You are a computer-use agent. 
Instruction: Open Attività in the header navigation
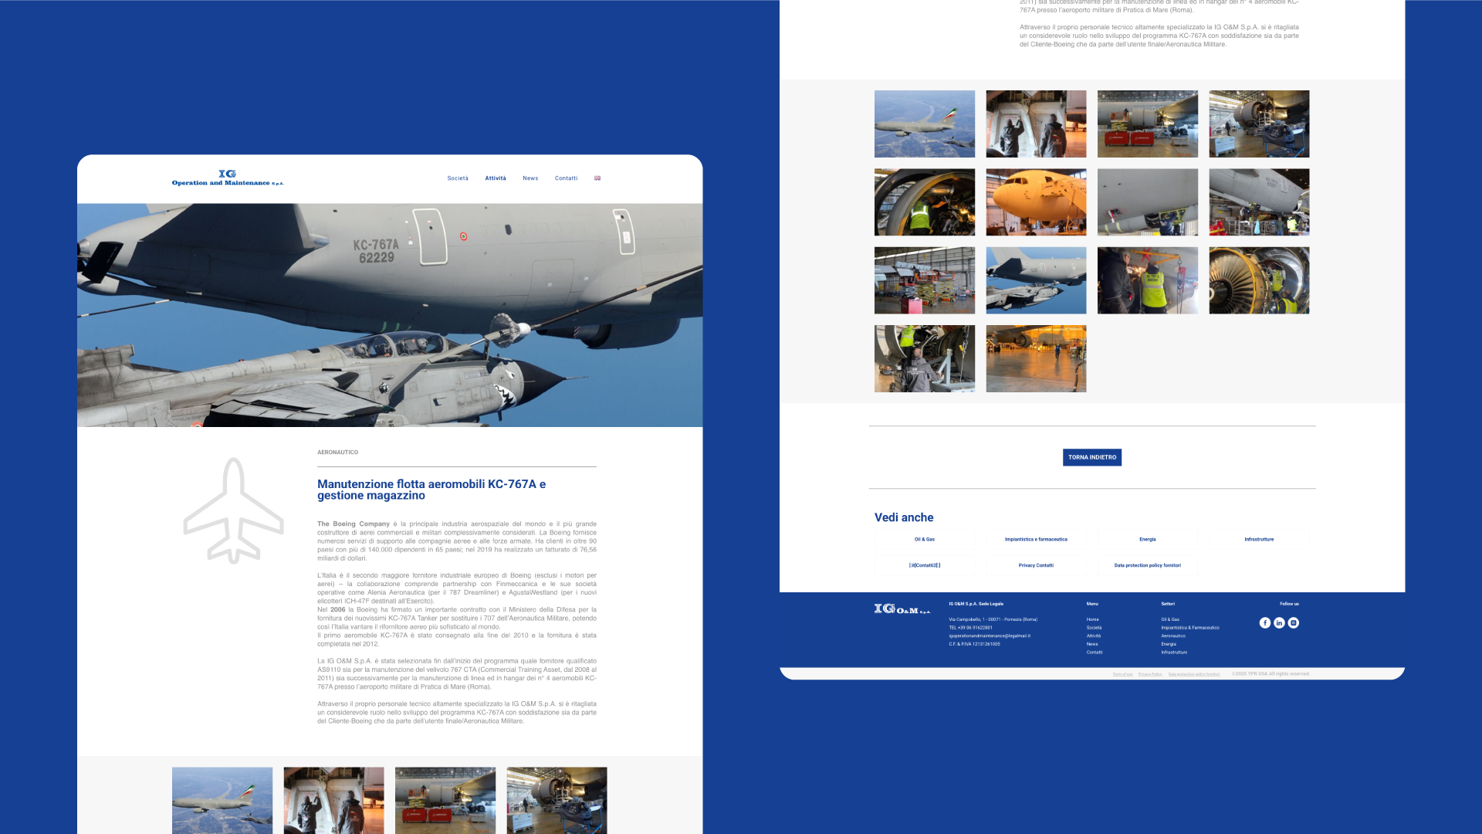[496, 178]
